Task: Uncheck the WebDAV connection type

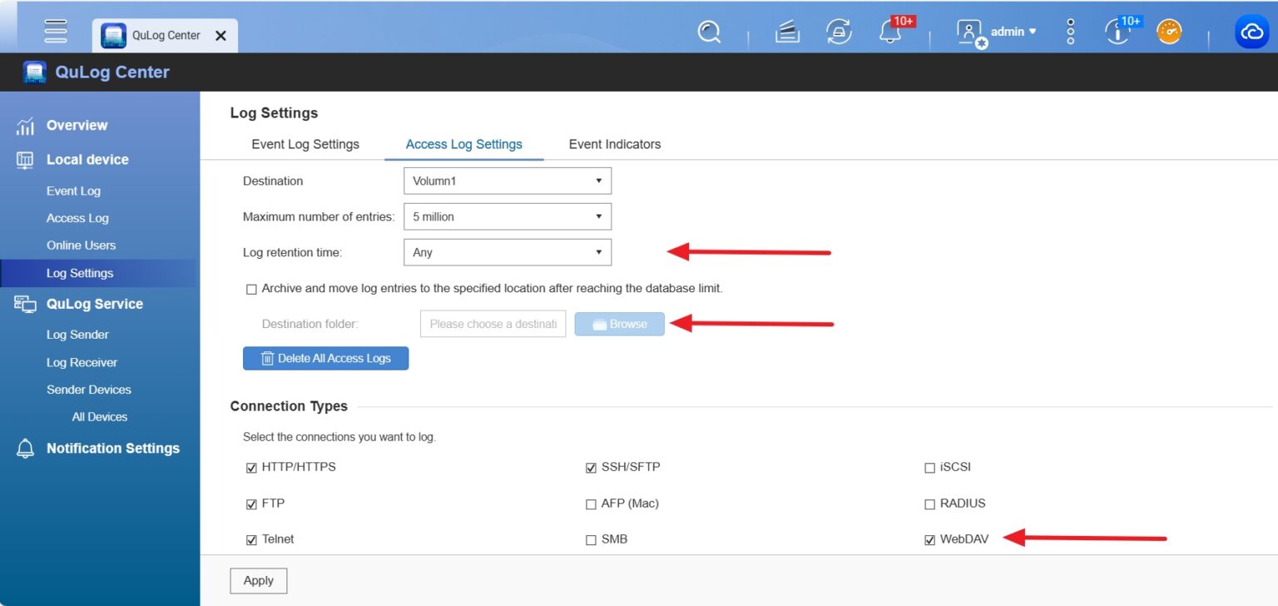Action: 930,539
